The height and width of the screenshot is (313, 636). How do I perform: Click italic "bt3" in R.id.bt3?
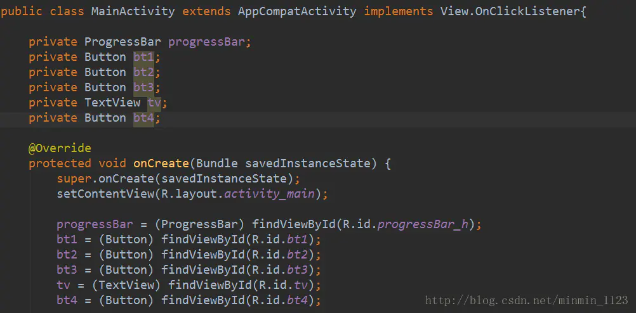pos(297,271)
